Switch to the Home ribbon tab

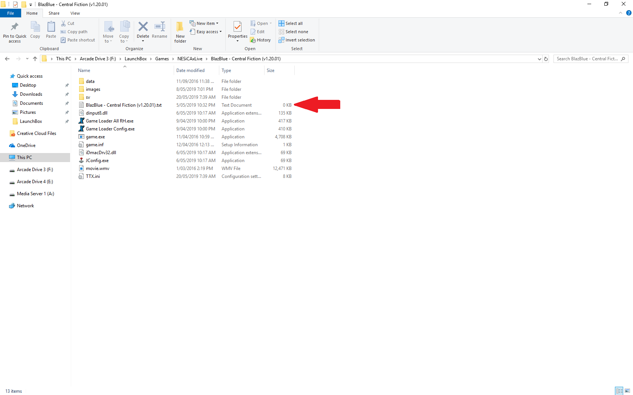(x=32, y=13)
